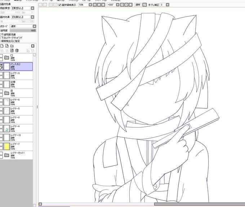245x207 pixels.
Task: Click the stabilizer value 3 field
Action: (163, 5)
